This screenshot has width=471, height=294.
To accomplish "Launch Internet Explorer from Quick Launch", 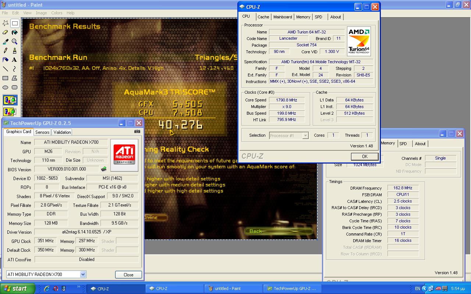I will [x=47, y=288].
